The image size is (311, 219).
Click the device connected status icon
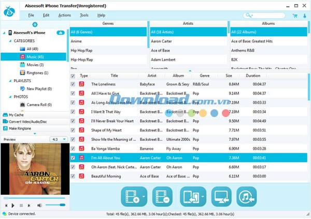coord(4,214)
